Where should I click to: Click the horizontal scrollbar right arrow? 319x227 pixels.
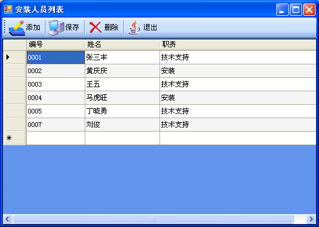[311, 219]
